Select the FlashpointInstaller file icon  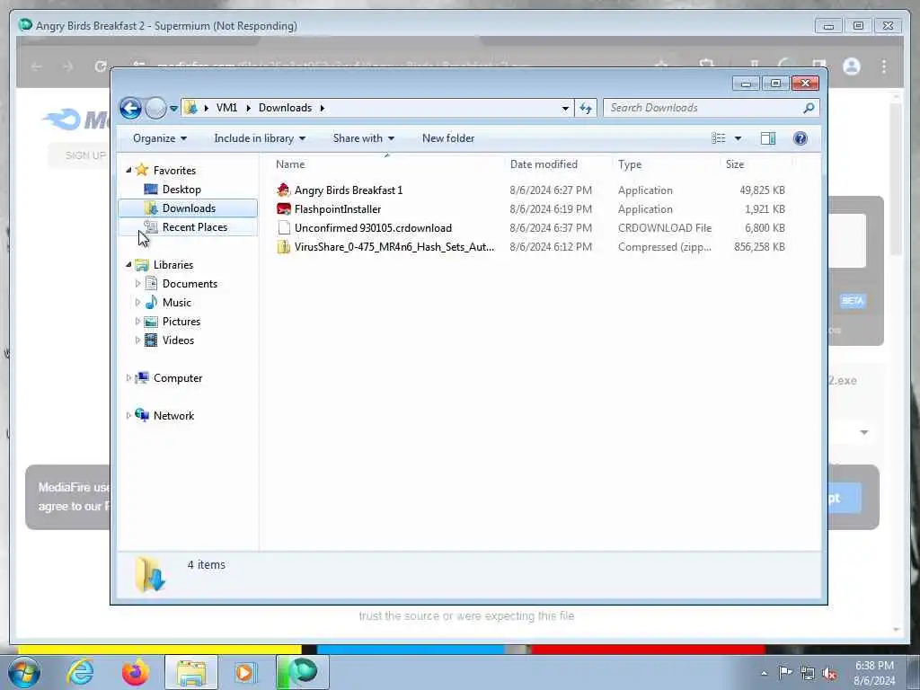283,208
